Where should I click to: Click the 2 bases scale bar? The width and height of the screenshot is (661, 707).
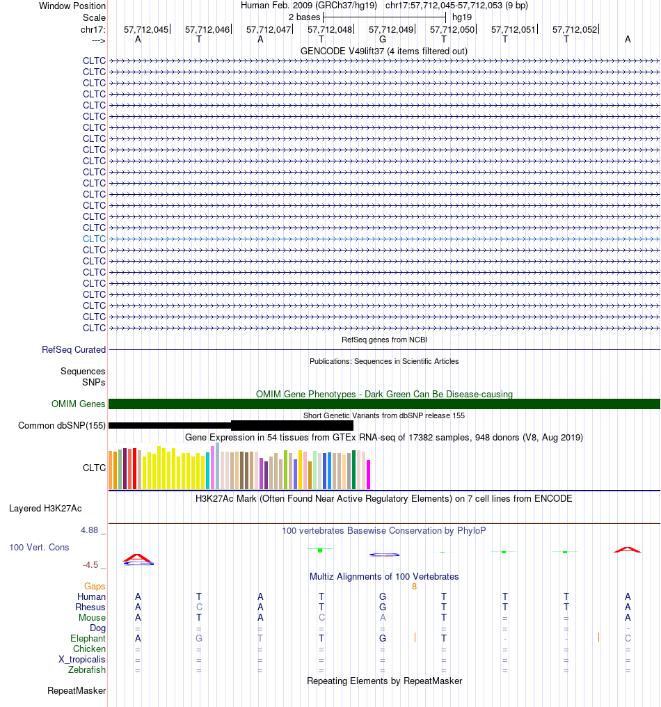tap(384, 17)
